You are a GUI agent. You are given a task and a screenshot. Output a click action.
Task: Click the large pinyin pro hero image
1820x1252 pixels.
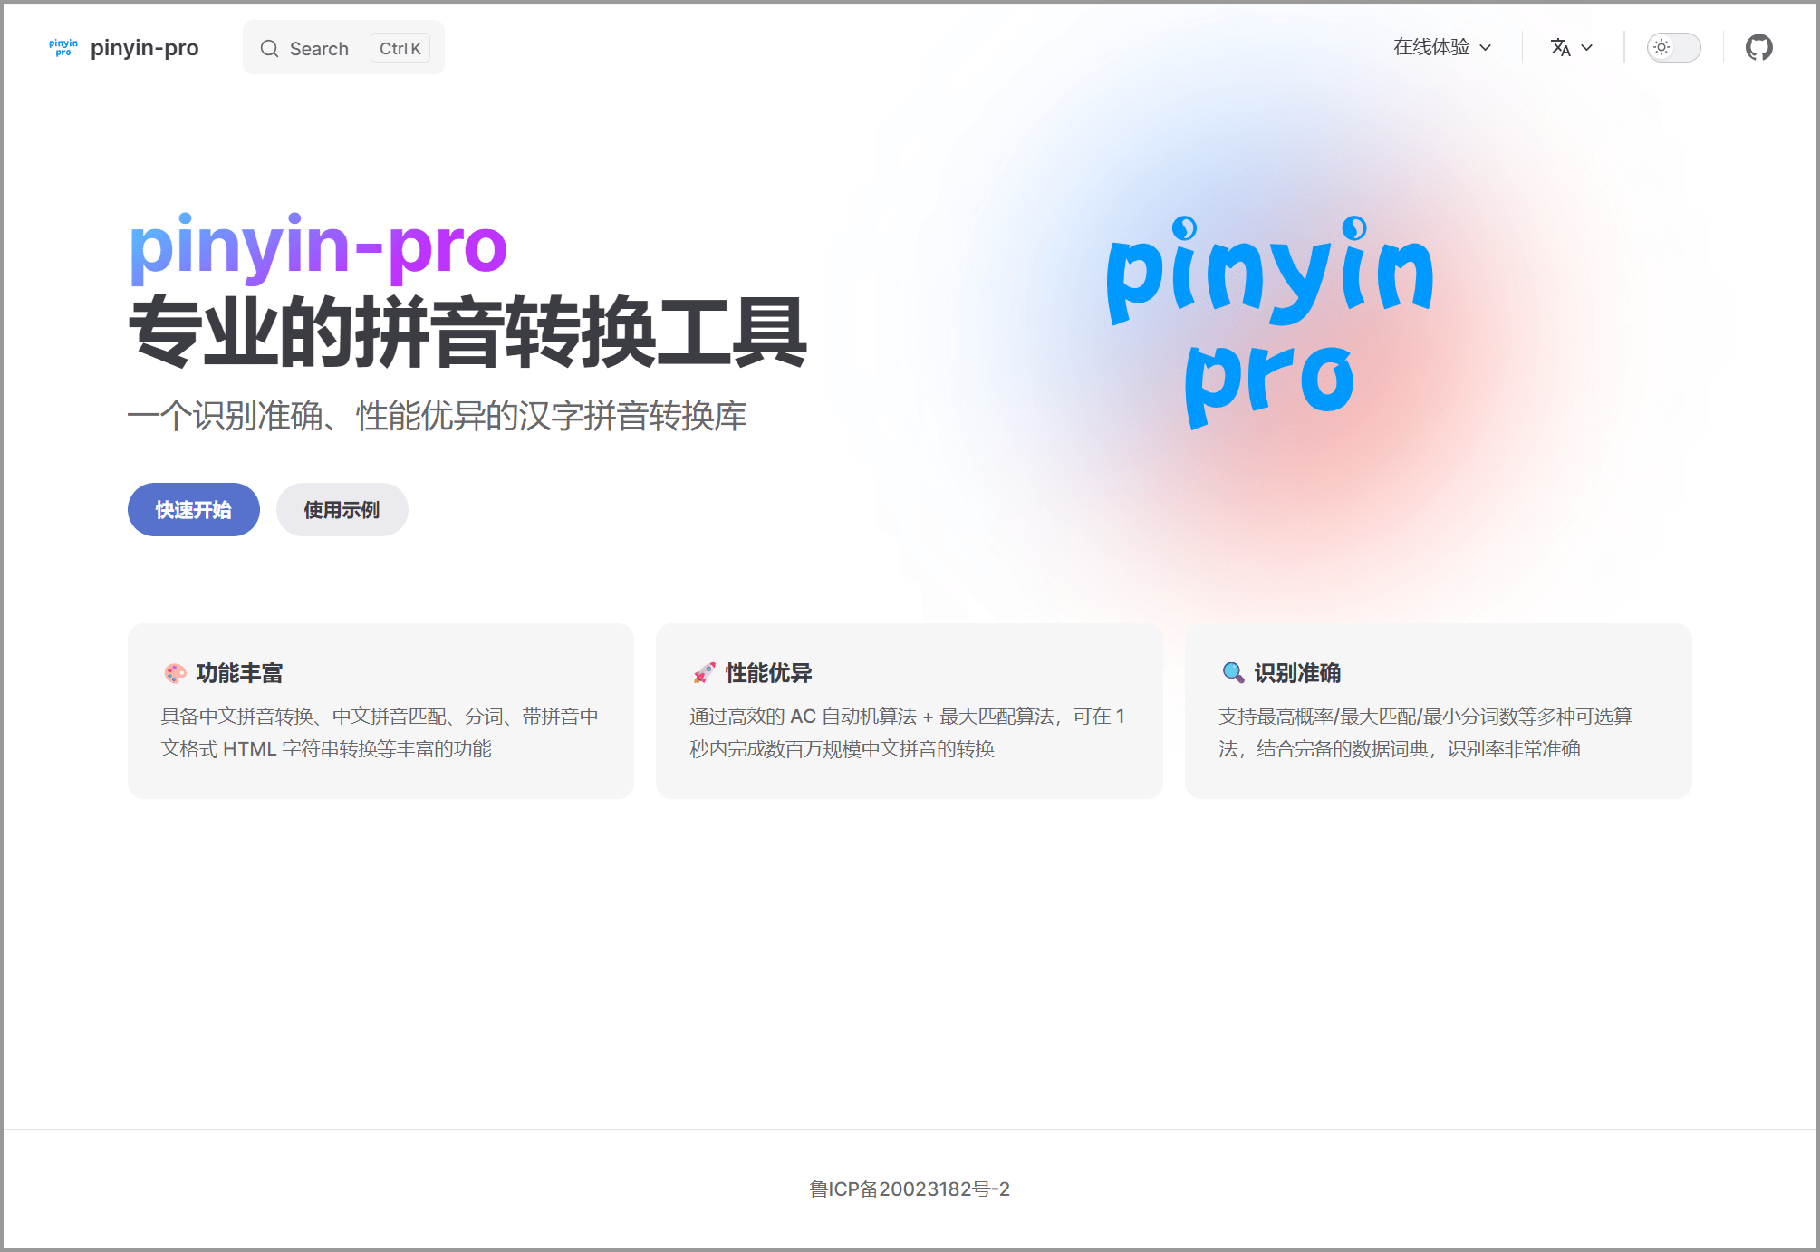point(1270,323)
